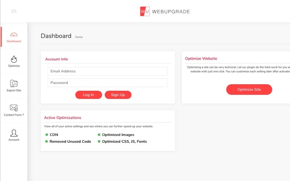Toggle the sidebar menu hamburger icon
The image size is (290, 181).
14,11
